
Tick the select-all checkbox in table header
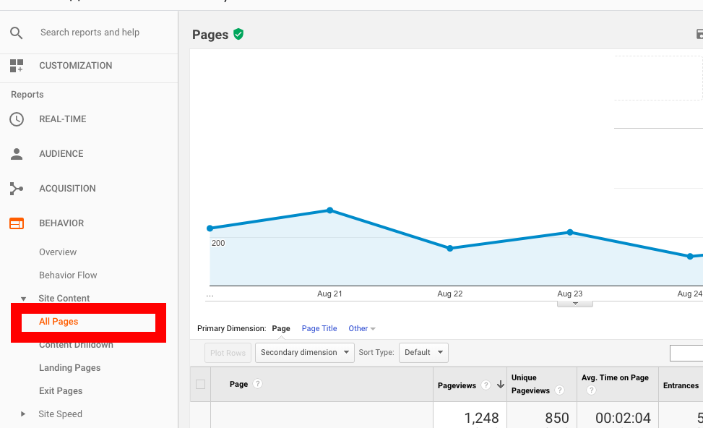coord(200,385)
